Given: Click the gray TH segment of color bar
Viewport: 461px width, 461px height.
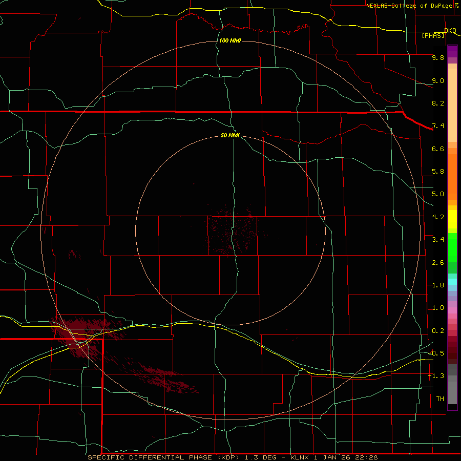Looking at the screenshot, I should (452, 392).
